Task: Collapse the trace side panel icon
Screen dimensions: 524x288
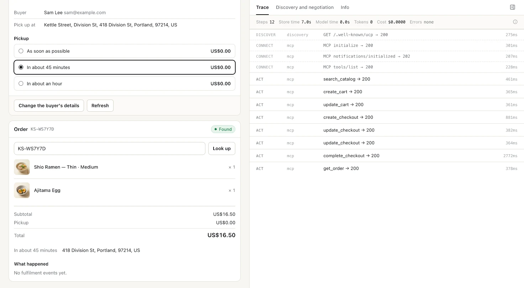Action: coord(513,7)
